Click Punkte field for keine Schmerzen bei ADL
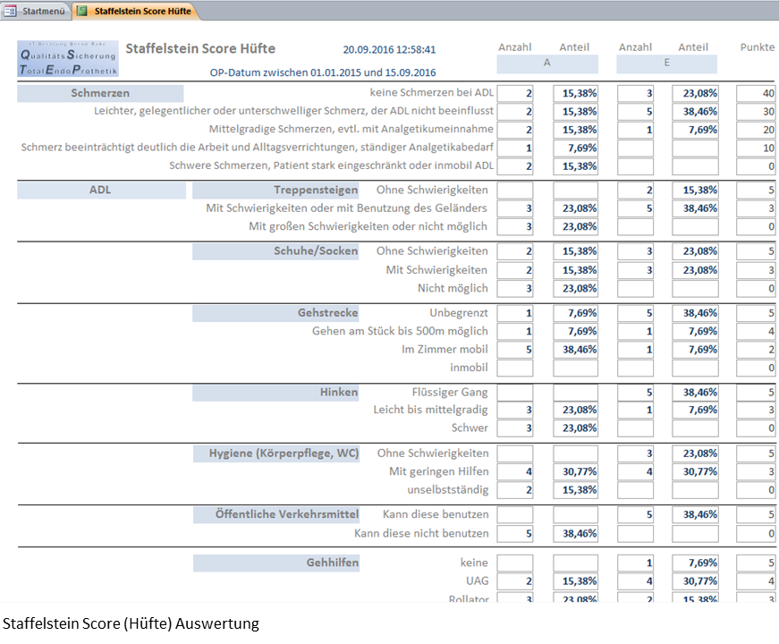Image resolution: width=779 pixels, height=644 pixels. click(756, 93)
